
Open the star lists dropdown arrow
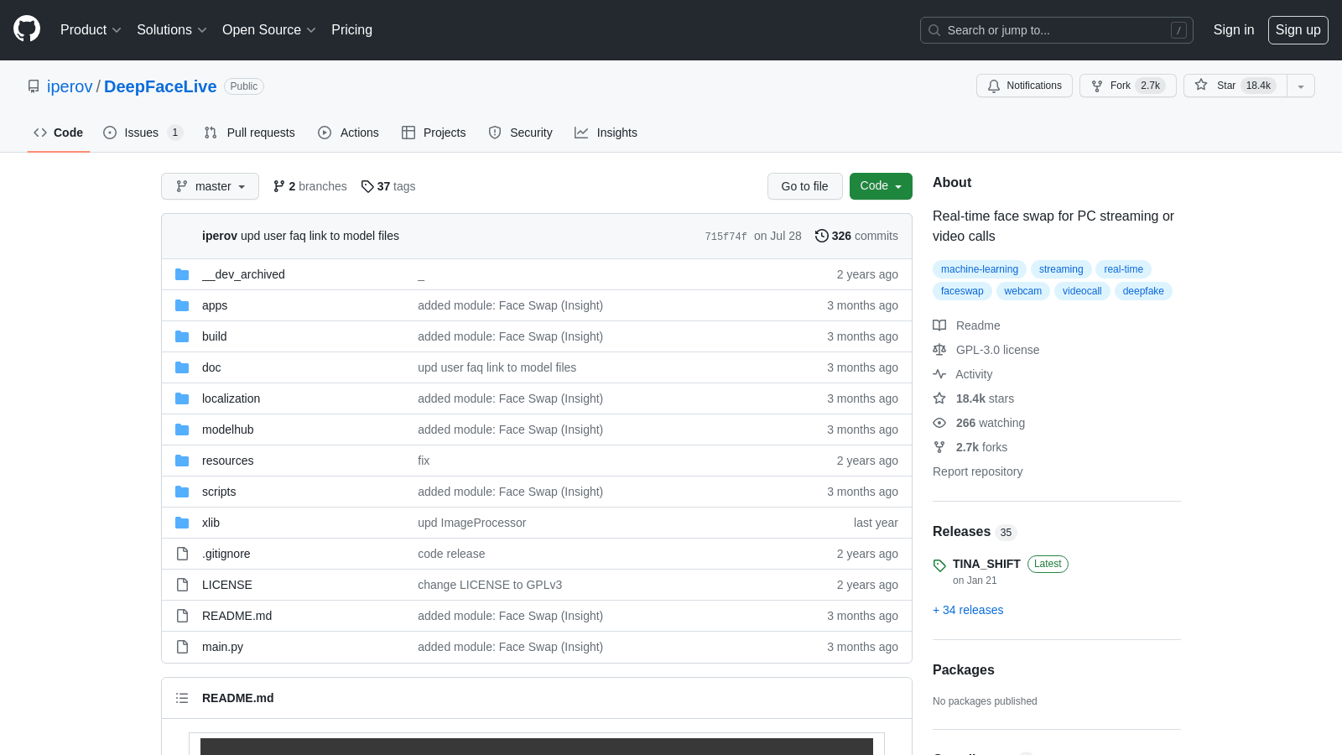coord(1301,86)
